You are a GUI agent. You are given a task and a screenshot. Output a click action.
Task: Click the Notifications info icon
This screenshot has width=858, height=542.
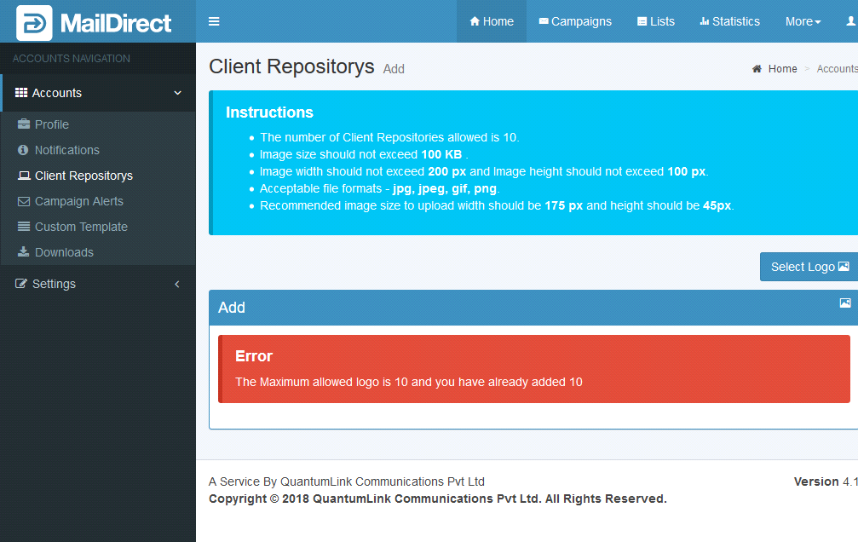[x=24, y=150]
